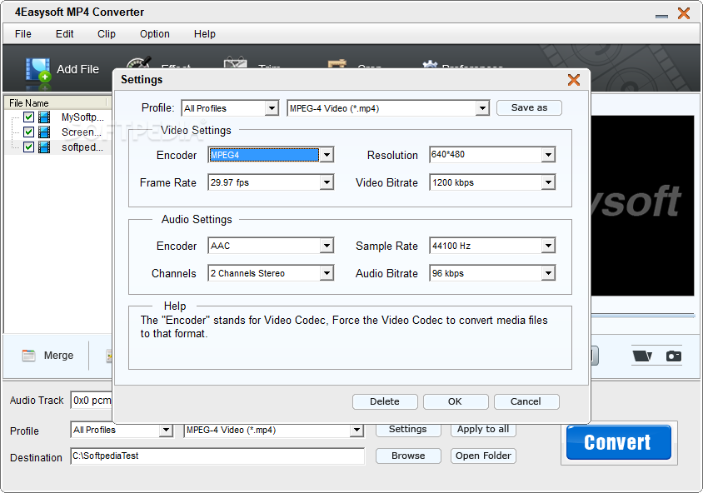The height and width of the screenshot is (493, 703).
Task: Click the Destination path input field
Action: click(x=217, y=456)
